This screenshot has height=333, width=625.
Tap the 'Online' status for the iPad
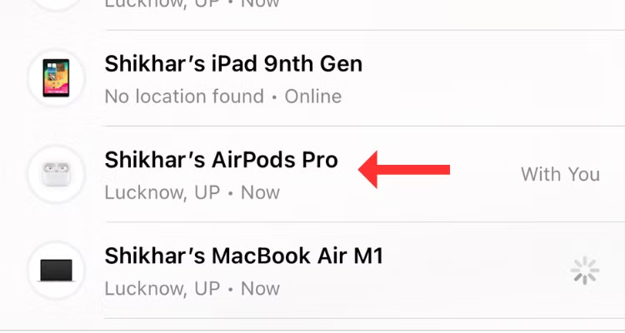coord(312,97)
